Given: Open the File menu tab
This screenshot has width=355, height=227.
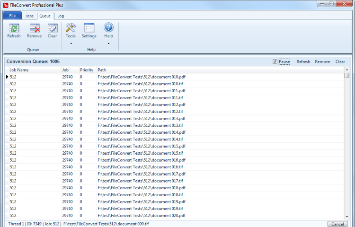Looking at the screenshot, I should coord(12,16).
